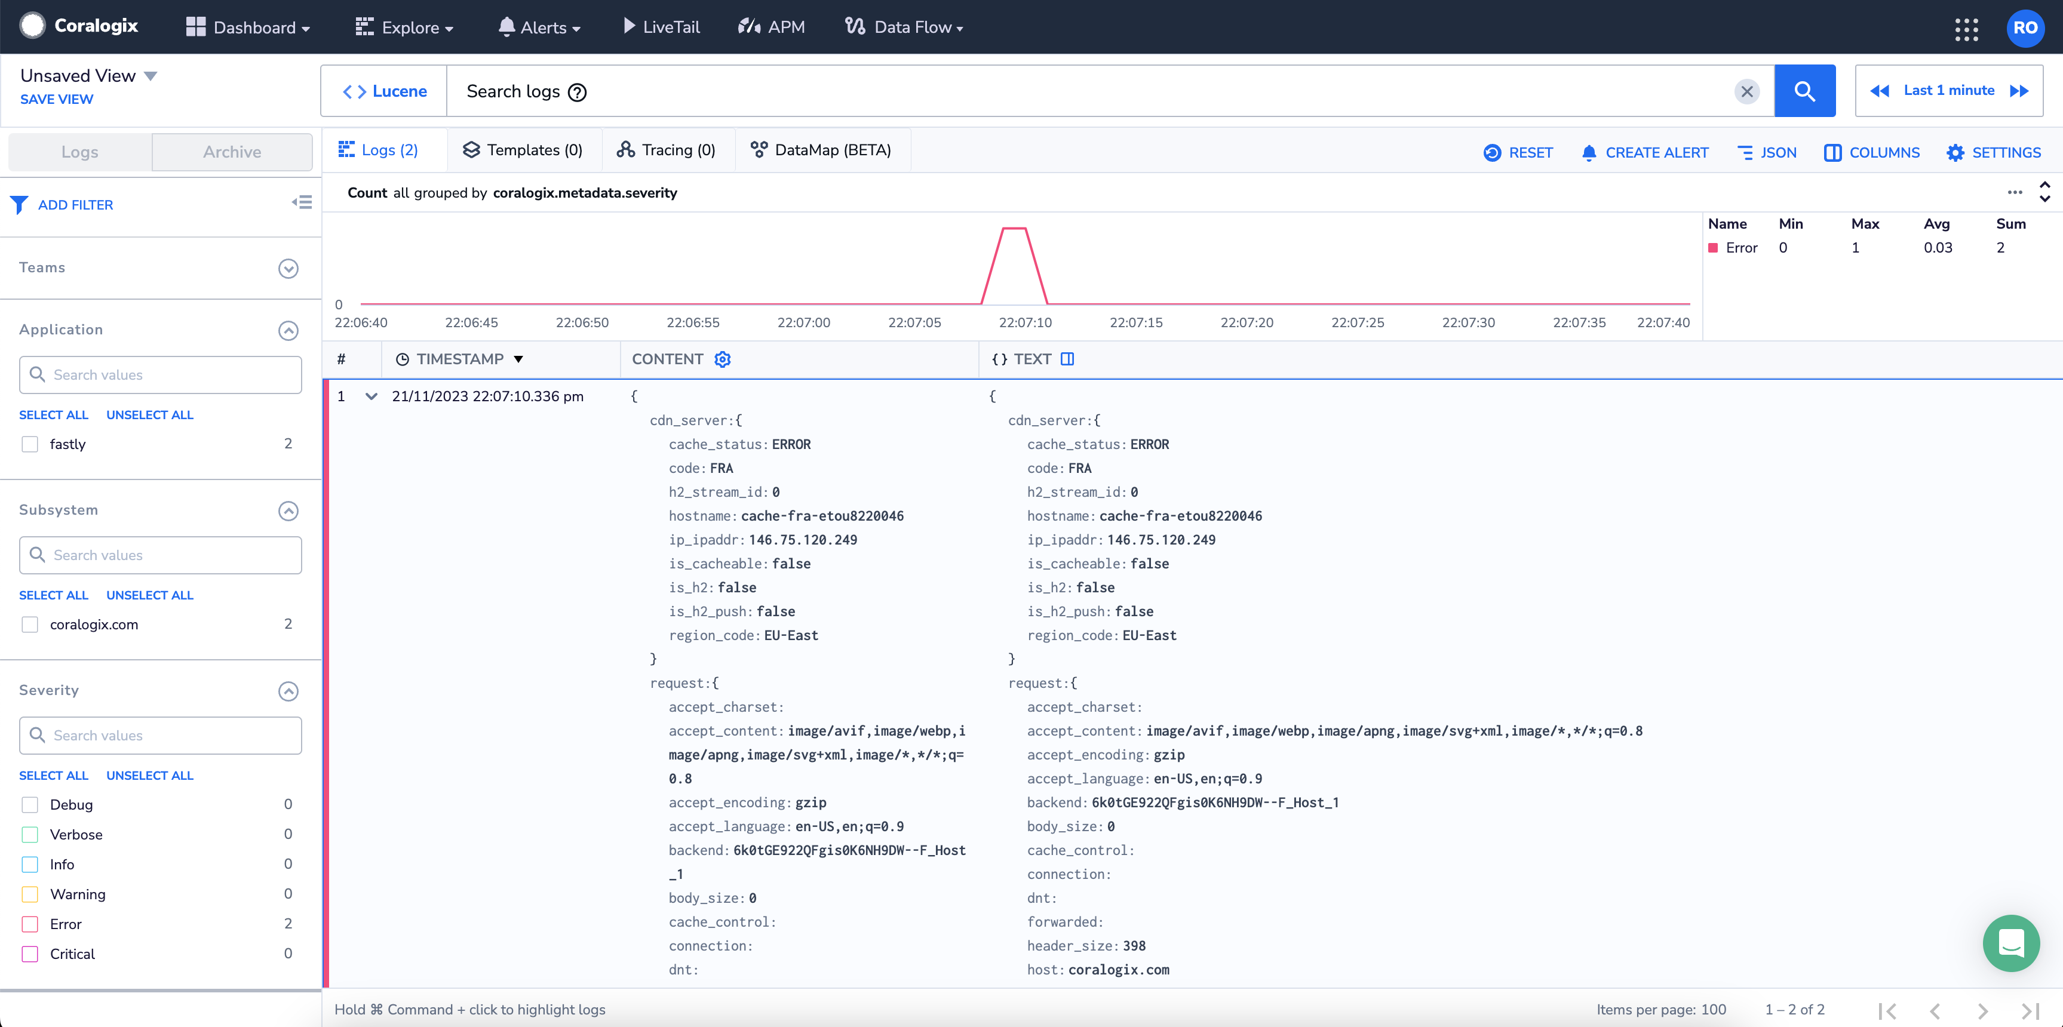Collapse the chart with up/down arrows

[x=2044, y=192]
